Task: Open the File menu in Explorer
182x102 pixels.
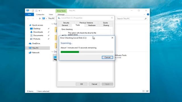Action: point(30,14)
